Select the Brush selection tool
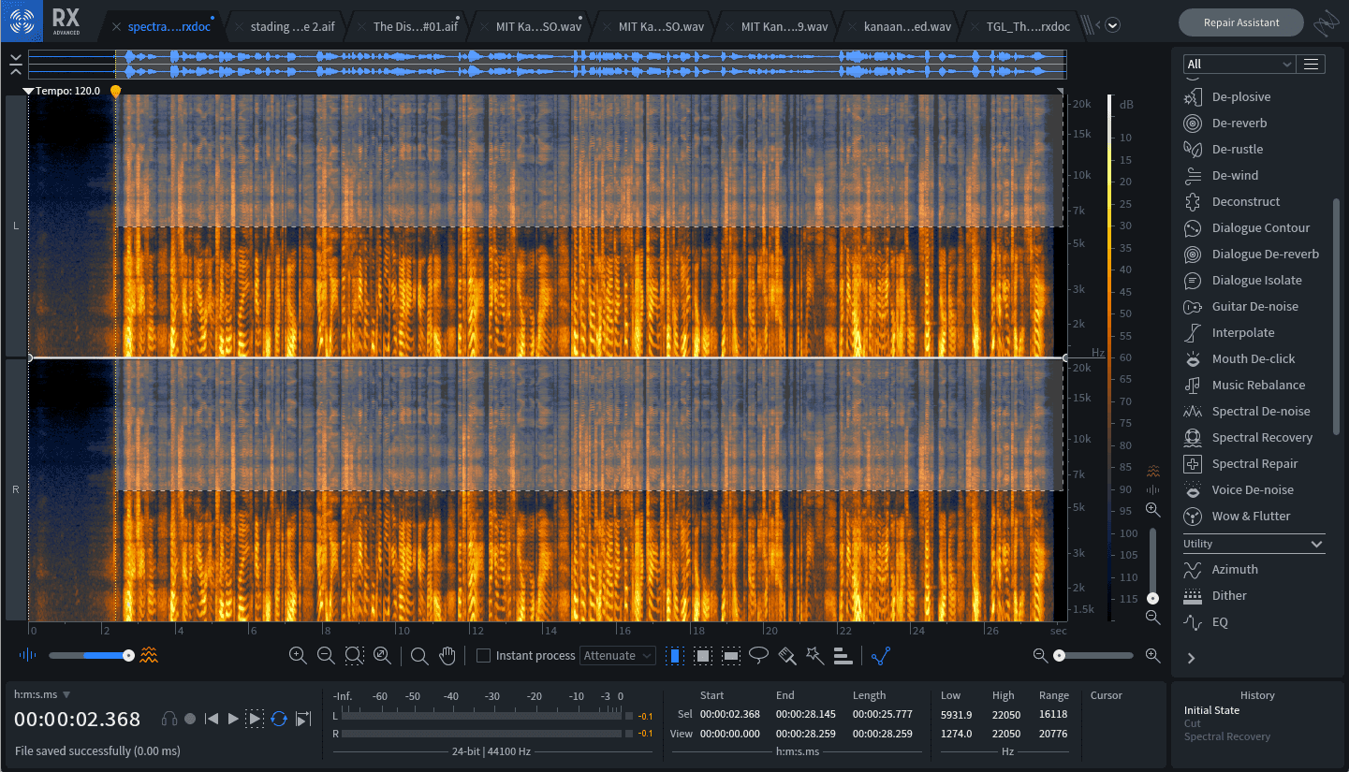Image resolution: width=1349 pixels, height=772 pixels. 787,656
